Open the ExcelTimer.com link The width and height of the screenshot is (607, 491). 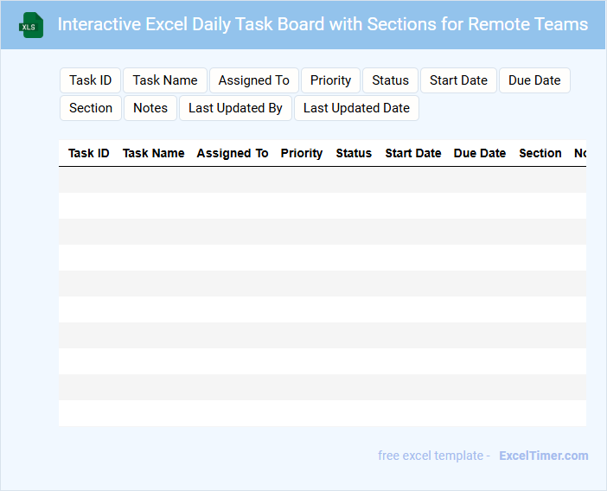543,456
